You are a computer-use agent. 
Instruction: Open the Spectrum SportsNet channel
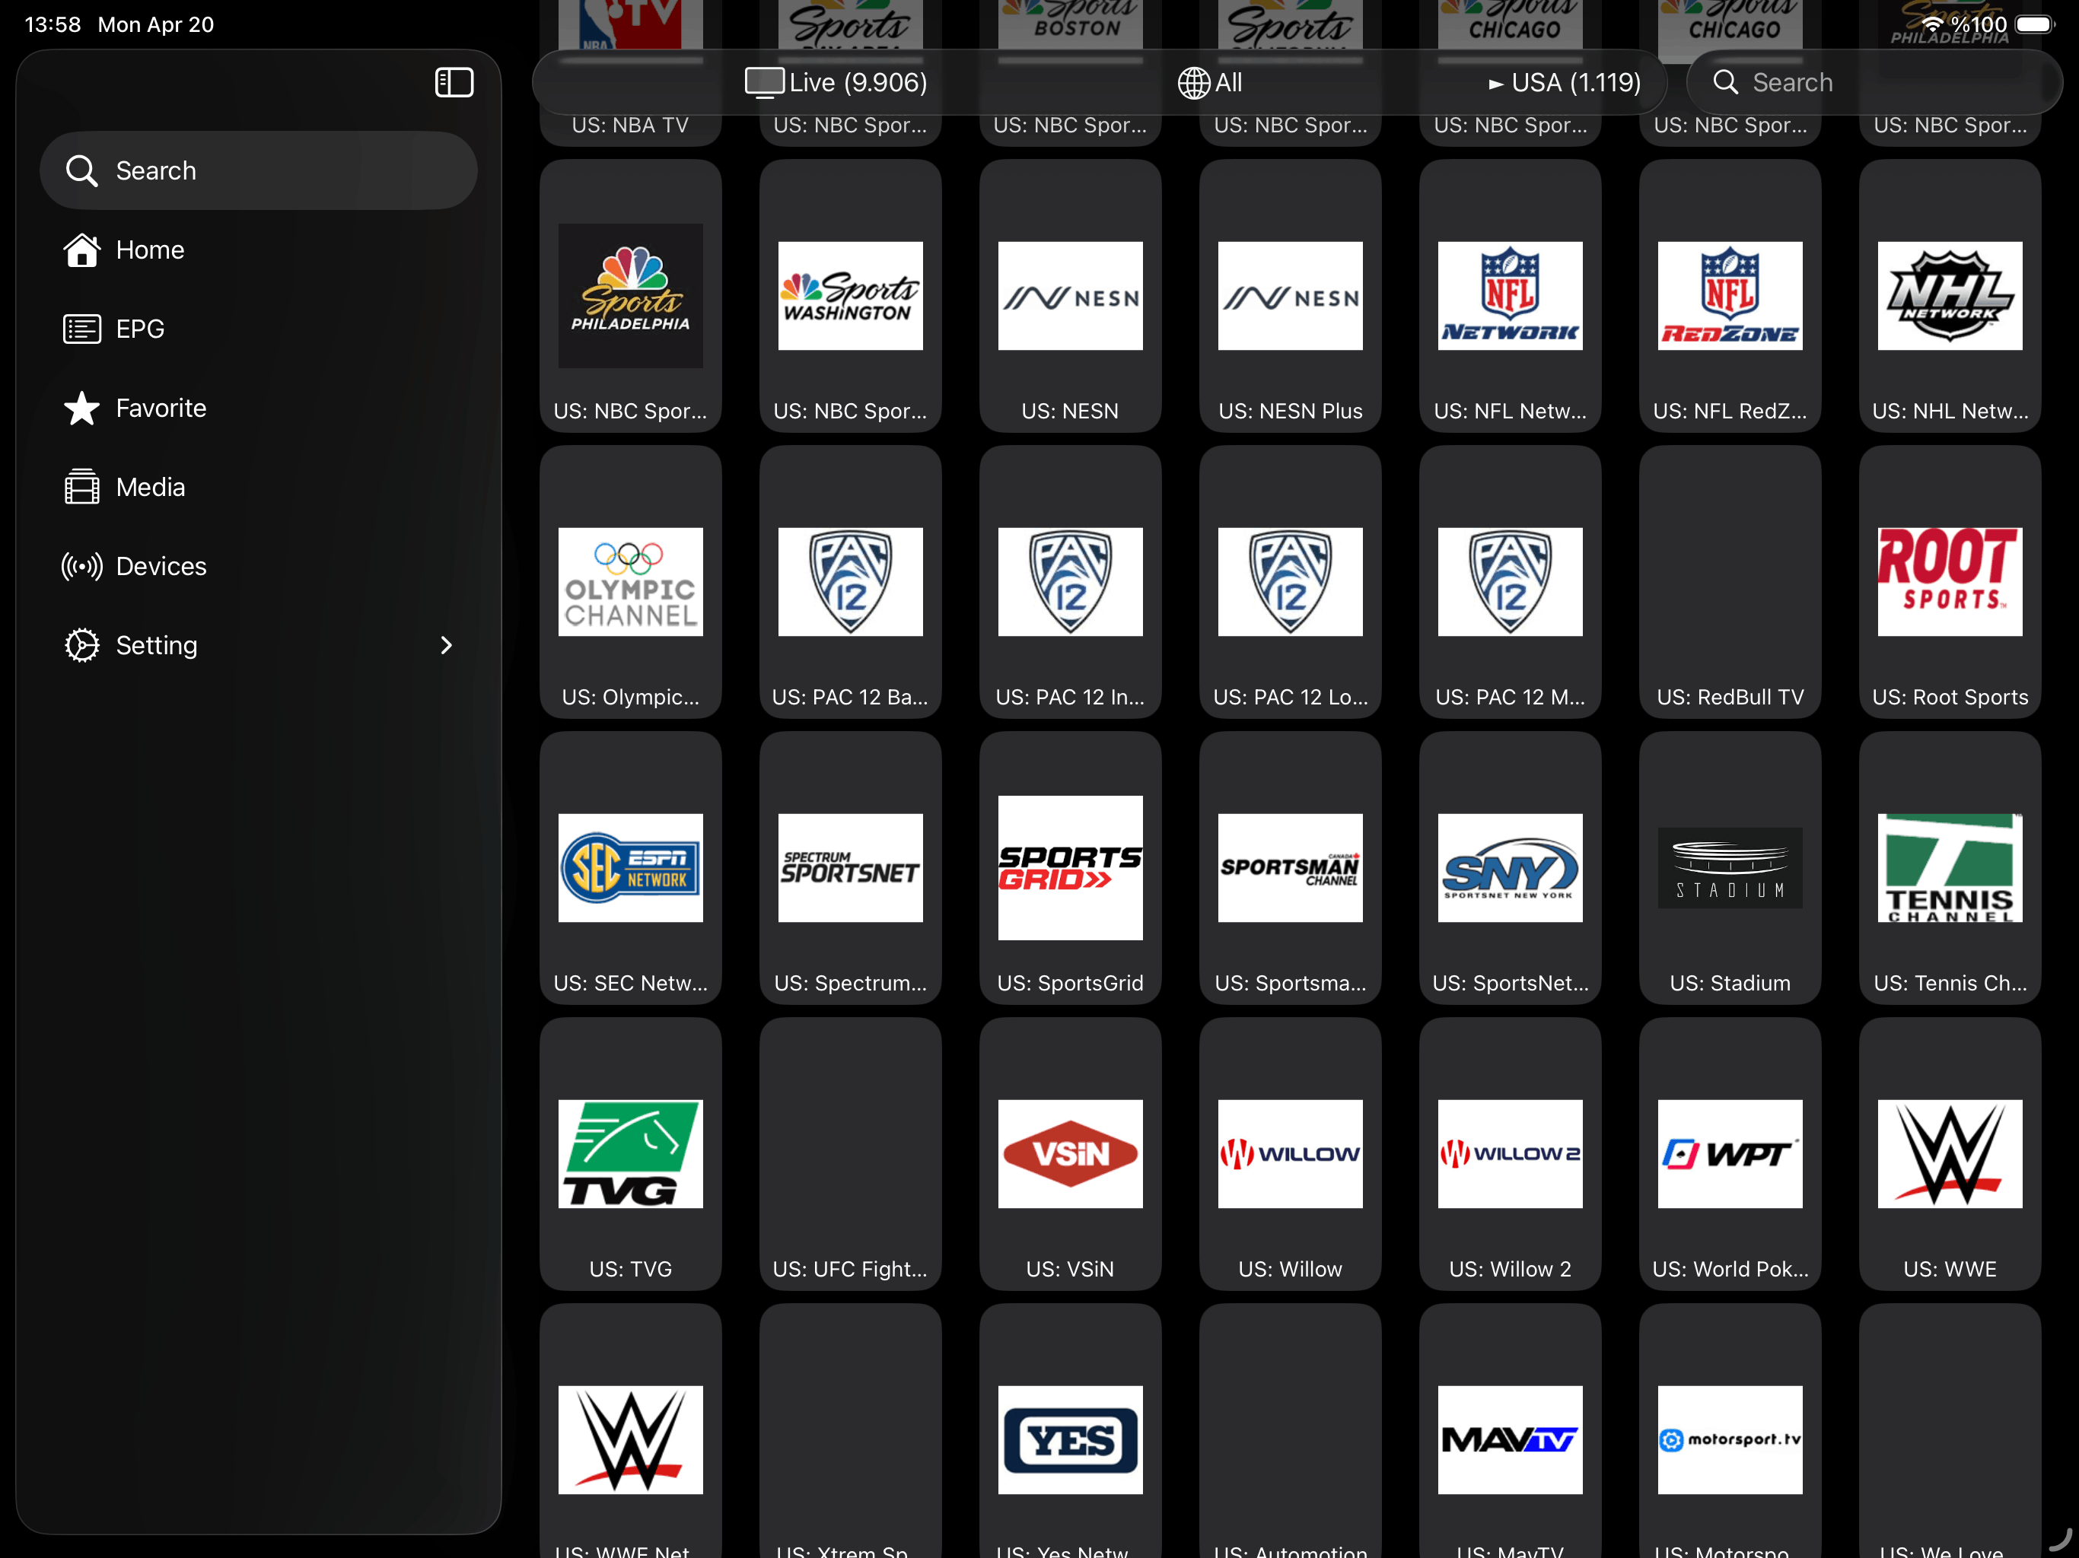click(x=851, y=868)
